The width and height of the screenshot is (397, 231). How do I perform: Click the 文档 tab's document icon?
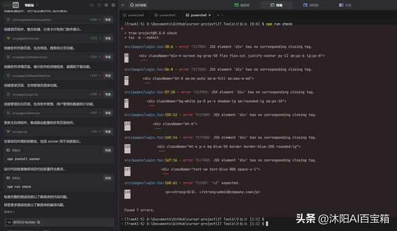341,5
